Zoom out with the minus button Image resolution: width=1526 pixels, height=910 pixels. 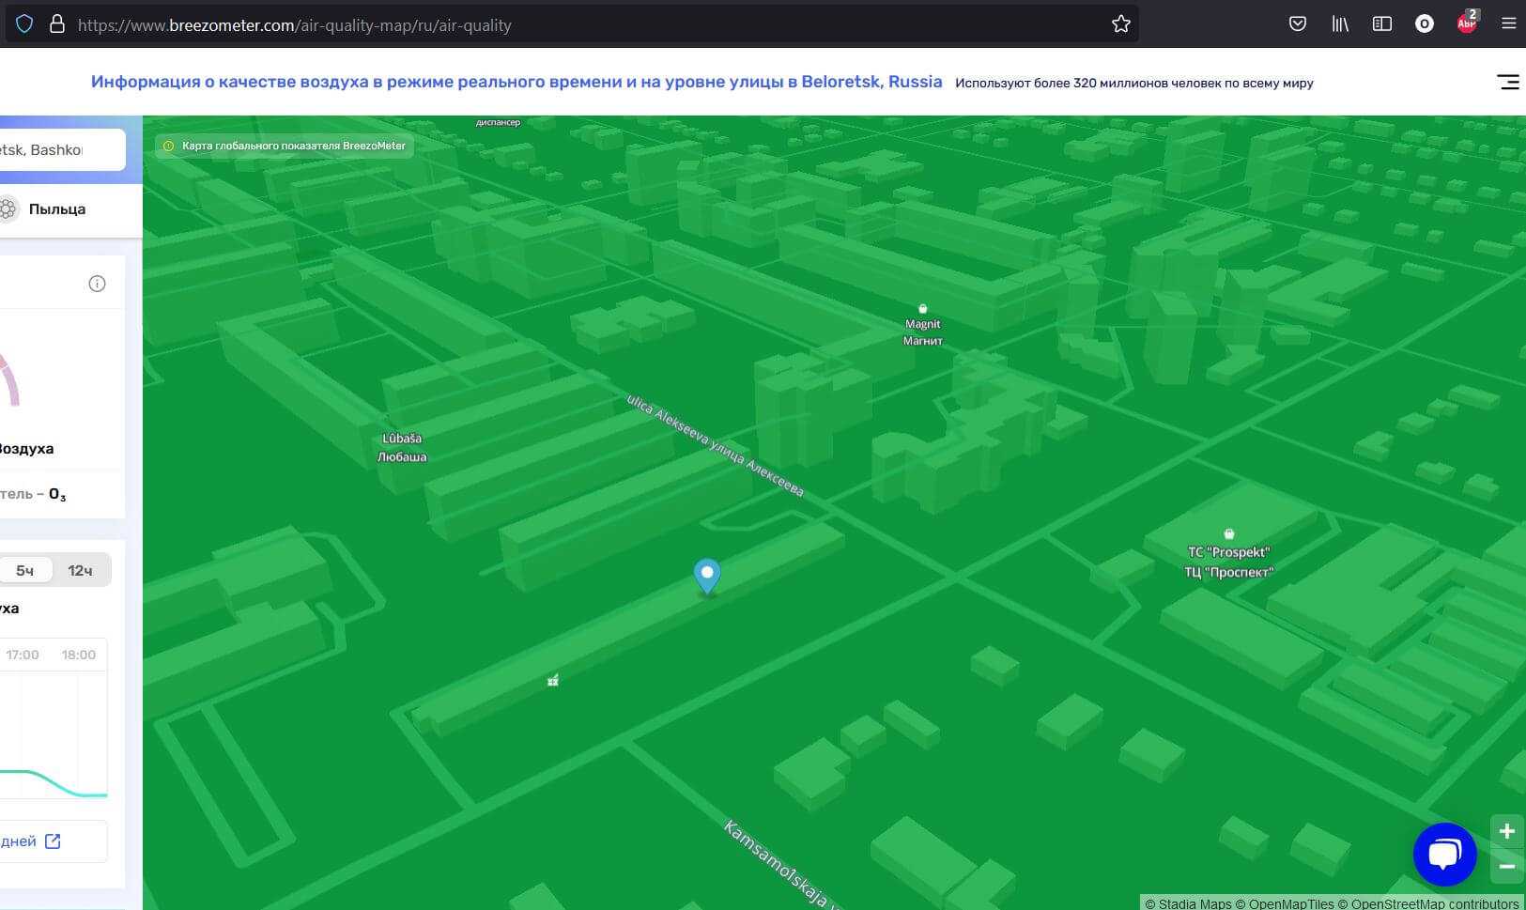point(1506,866)
